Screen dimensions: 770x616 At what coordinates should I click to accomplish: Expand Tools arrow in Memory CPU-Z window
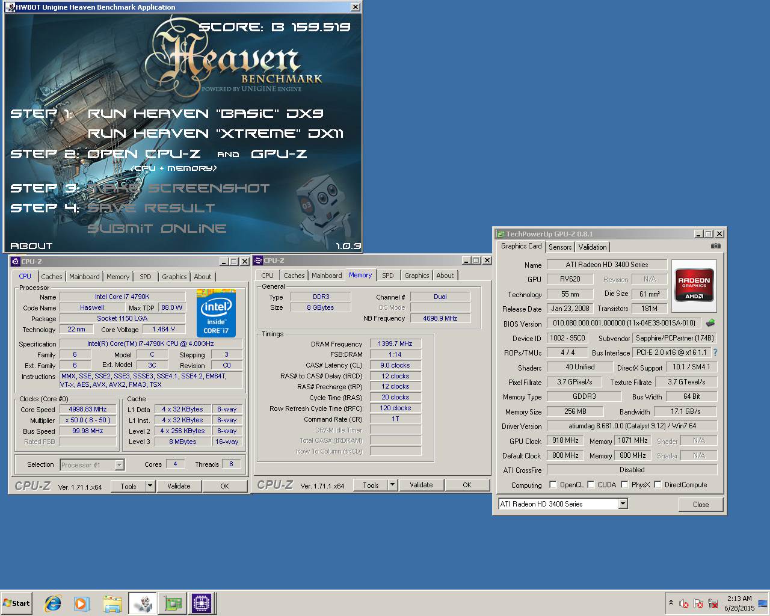(x=392, y=485)
